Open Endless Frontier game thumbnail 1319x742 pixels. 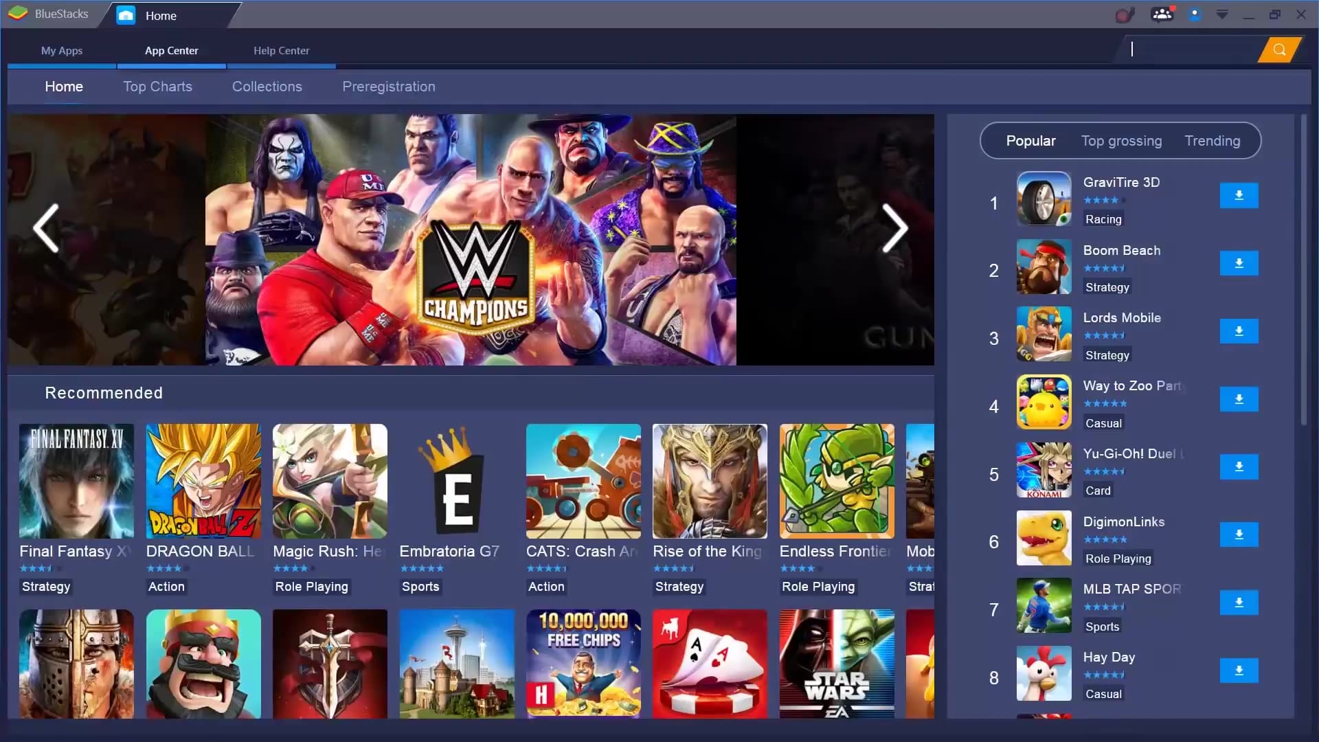click(837, 481)
